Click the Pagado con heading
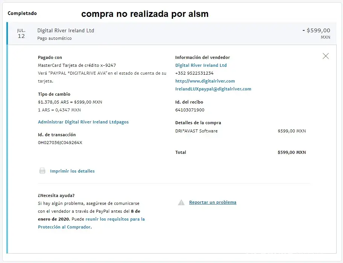 (50, 57)
